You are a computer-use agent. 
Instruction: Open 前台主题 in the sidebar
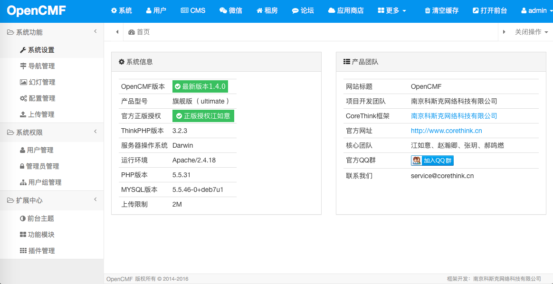[x=52, y=219]
